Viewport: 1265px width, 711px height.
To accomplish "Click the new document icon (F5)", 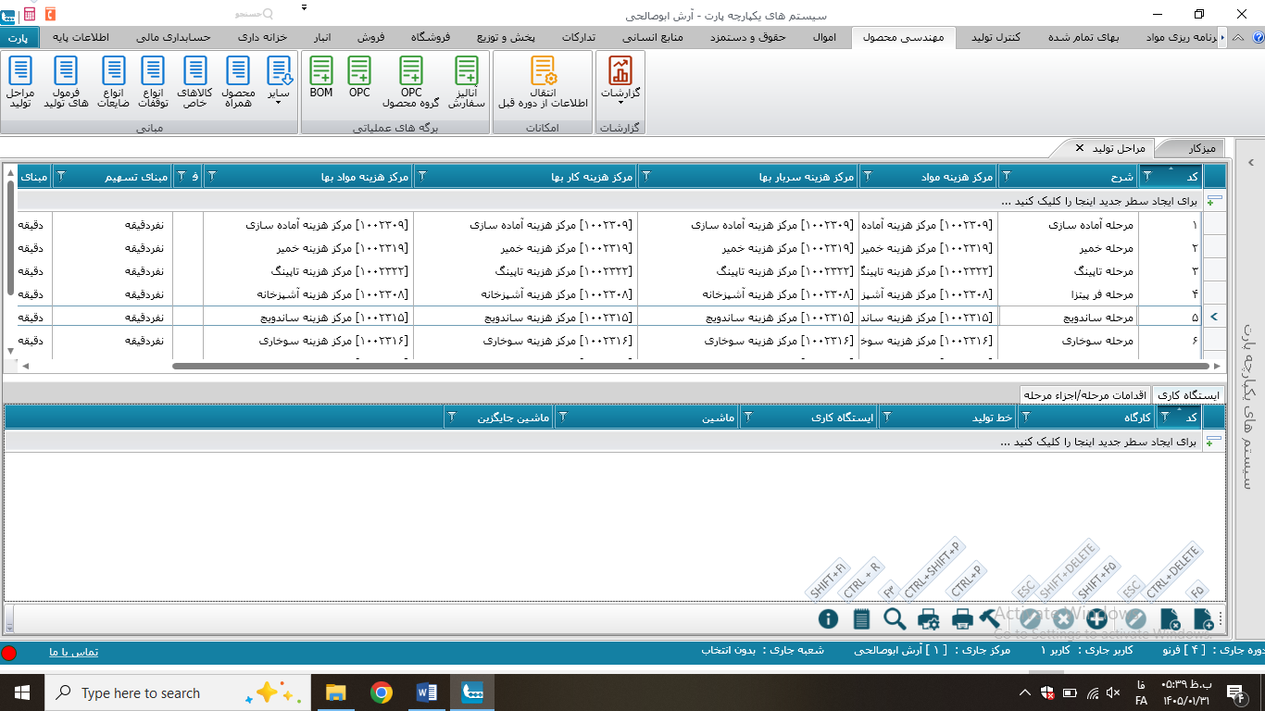I will tap(1203, 619).
